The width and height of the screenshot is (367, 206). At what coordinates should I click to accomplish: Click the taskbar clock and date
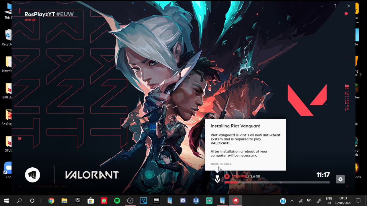[x=343, y=201]
